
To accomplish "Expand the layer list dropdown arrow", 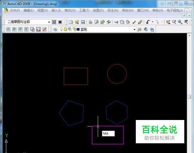I will click(x=135, y=30).
